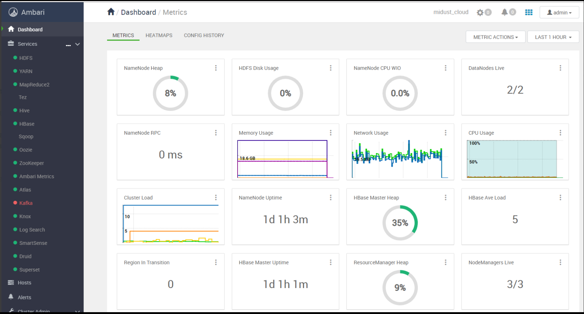Open CPU Usage widget options menu
The height and width of the screenshot is (314, 584).
click(560, 133)
